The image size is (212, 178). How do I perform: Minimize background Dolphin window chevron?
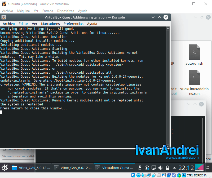[x=196, y=17]
